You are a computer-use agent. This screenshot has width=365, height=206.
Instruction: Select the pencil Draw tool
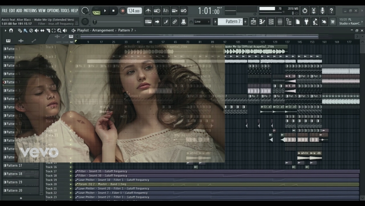(20, 31)
